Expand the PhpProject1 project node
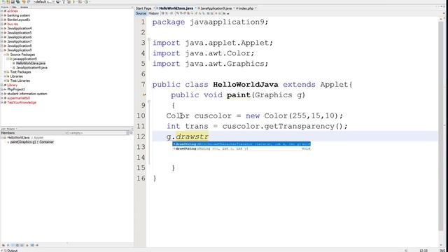448x252 pixels. pos(2,89)
